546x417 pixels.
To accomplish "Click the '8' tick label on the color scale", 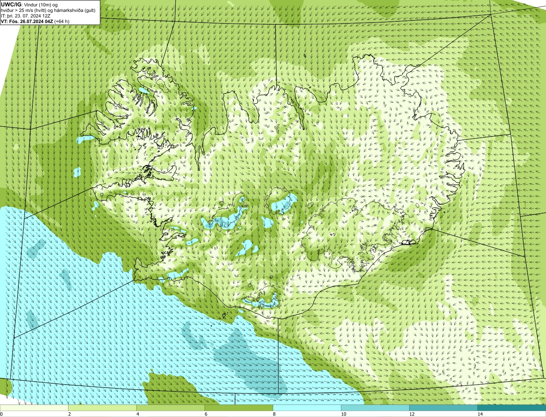I will [274, 414].
